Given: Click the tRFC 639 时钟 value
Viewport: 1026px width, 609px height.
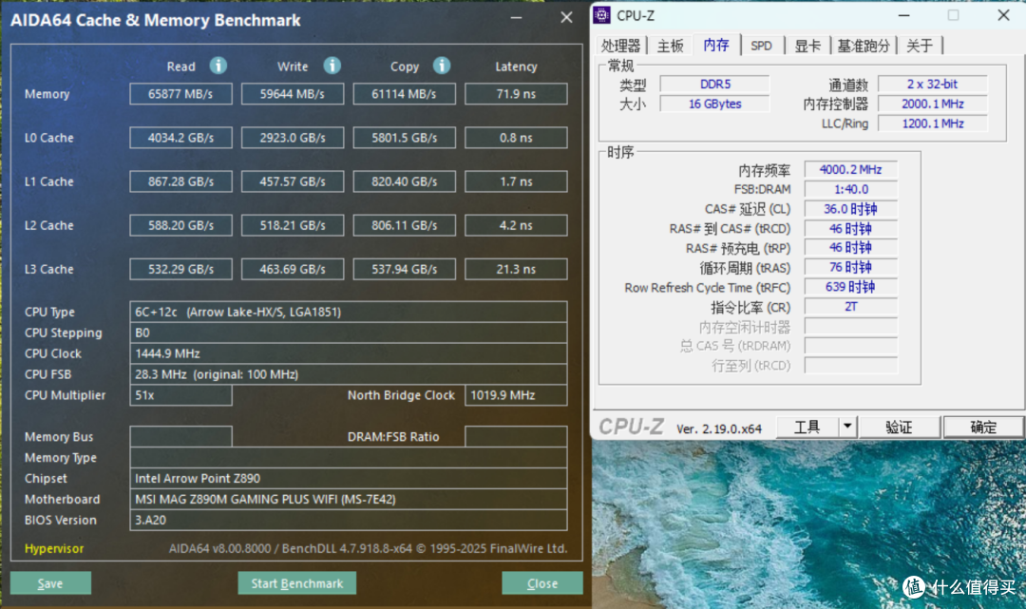Looking at the screenshot, I should (850, 287).
